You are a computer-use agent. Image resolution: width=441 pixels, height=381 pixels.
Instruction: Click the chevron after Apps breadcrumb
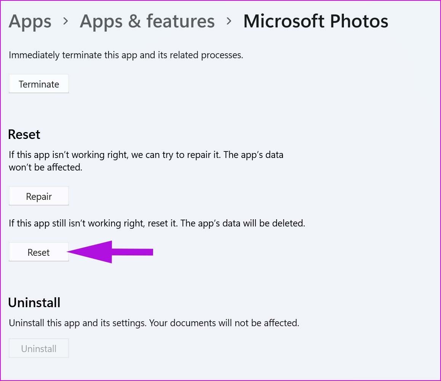66,21
